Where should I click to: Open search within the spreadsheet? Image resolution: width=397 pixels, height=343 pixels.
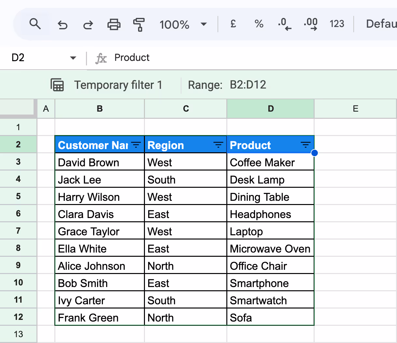pos(35,24)
